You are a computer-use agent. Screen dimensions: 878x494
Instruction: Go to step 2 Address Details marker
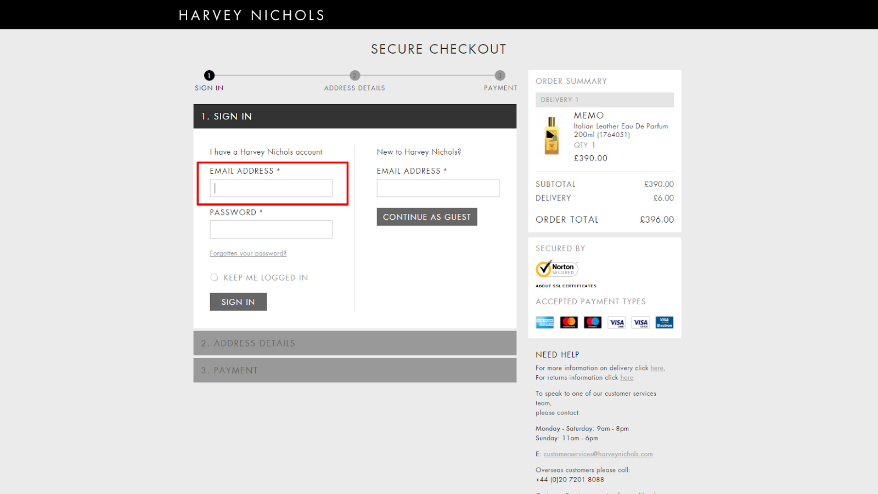354,76
